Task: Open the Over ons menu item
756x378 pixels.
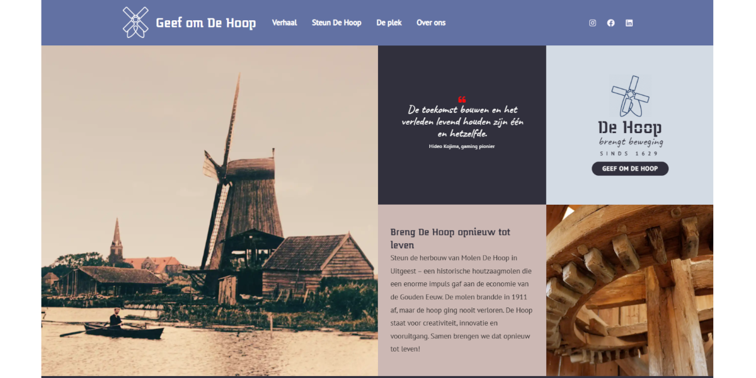Action: coord(431,23)
